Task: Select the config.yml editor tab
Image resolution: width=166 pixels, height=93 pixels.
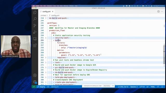Action: click(x=46, y=11)
